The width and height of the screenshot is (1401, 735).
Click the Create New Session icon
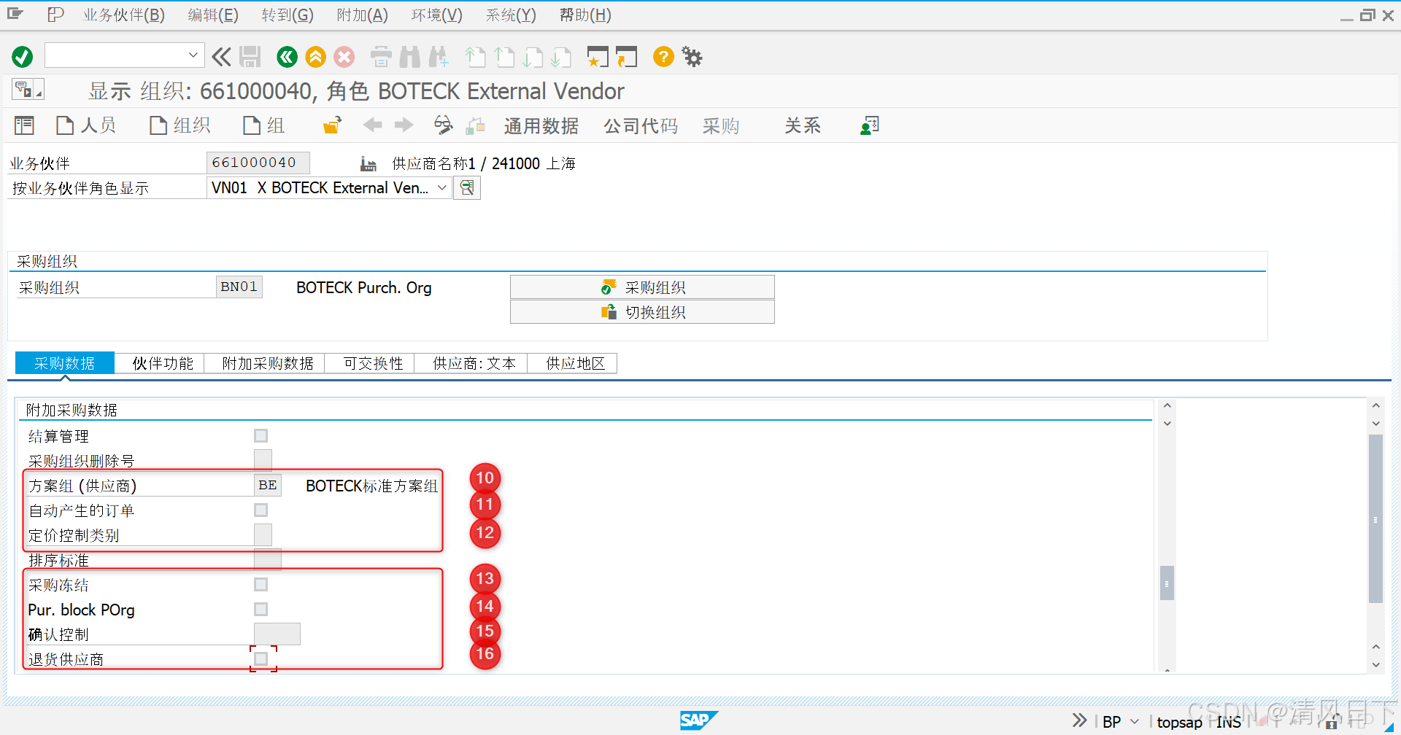(x=598, y=57)
